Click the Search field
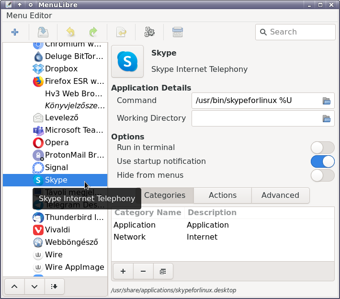This screenshot has height=299, width=340. click(295, 32)
